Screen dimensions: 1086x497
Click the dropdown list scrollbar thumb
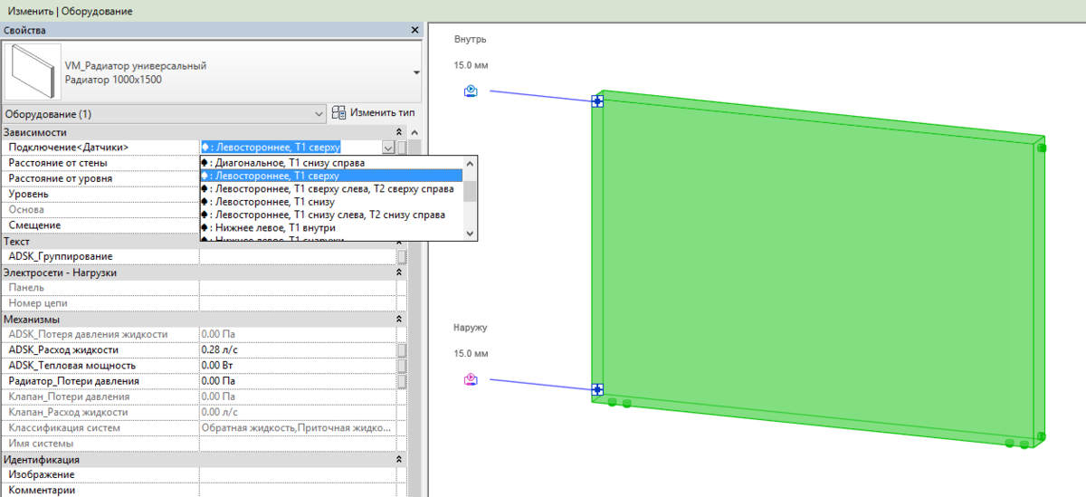[470, 191]
